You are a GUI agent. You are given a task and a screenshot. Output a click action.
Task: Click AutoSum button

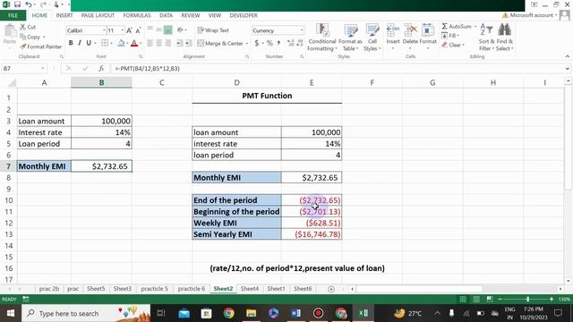tap(457, 27)
